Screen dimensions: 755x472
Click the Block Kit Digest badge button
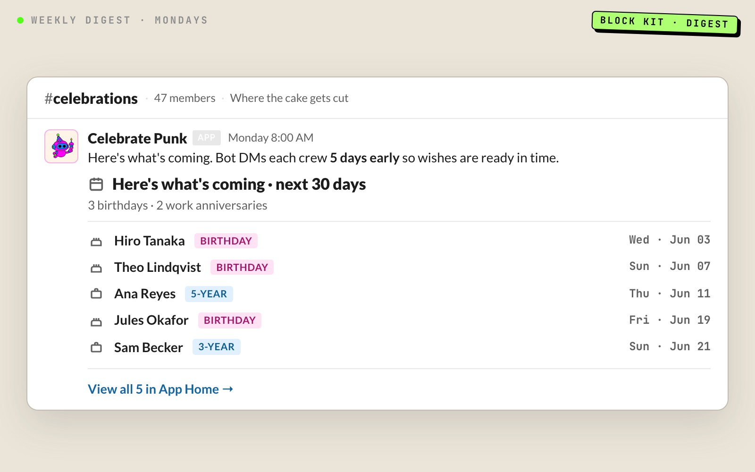coord(665,22)
